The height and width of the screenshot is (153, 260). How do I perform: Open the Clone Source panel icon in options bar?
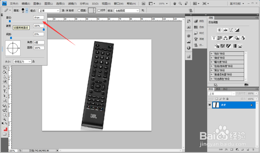click(191, 11)
